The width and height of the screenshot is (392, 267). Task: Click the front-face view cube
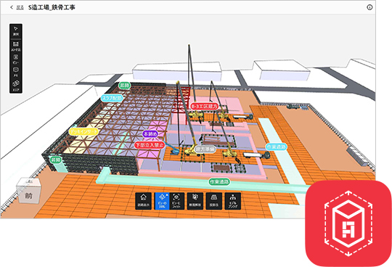click(28, 195)
